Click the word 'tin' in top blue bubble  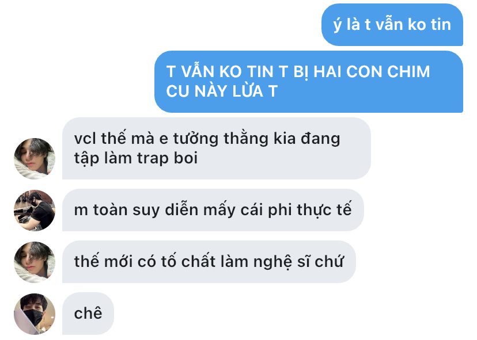[441, 24]
